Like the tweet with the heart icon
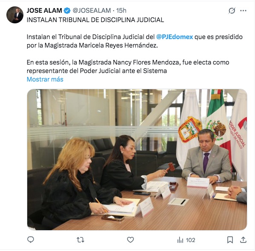 130,240
